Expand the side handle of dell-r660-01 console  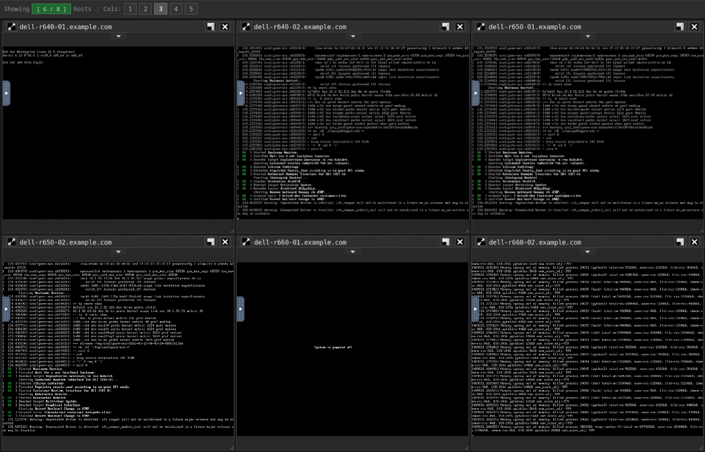click(241, 309)
